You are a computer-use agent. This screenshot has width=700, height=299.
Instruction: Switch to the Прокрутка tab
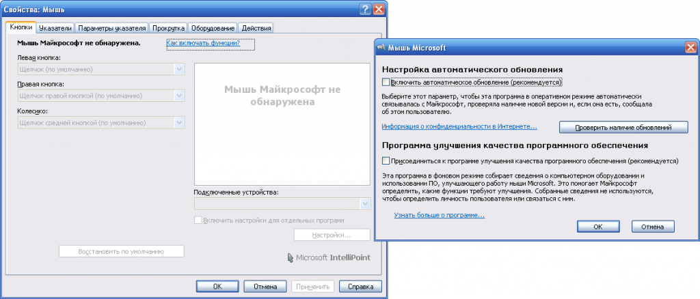click(x=168, y=28)
